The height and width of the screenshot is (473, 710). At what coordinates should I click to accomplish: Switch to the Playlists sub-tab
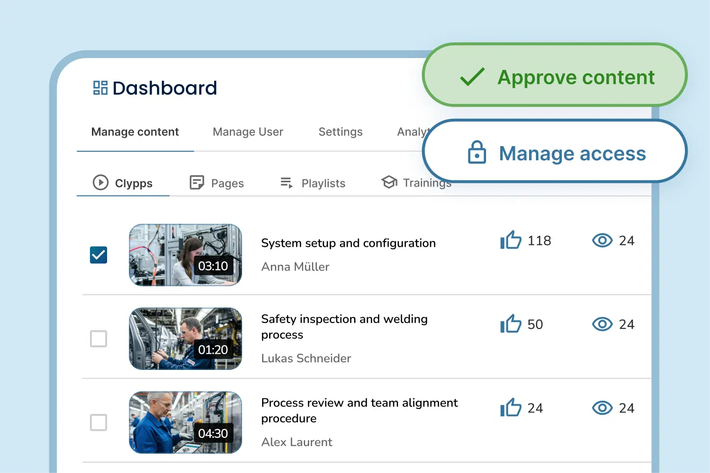point(313,183)
